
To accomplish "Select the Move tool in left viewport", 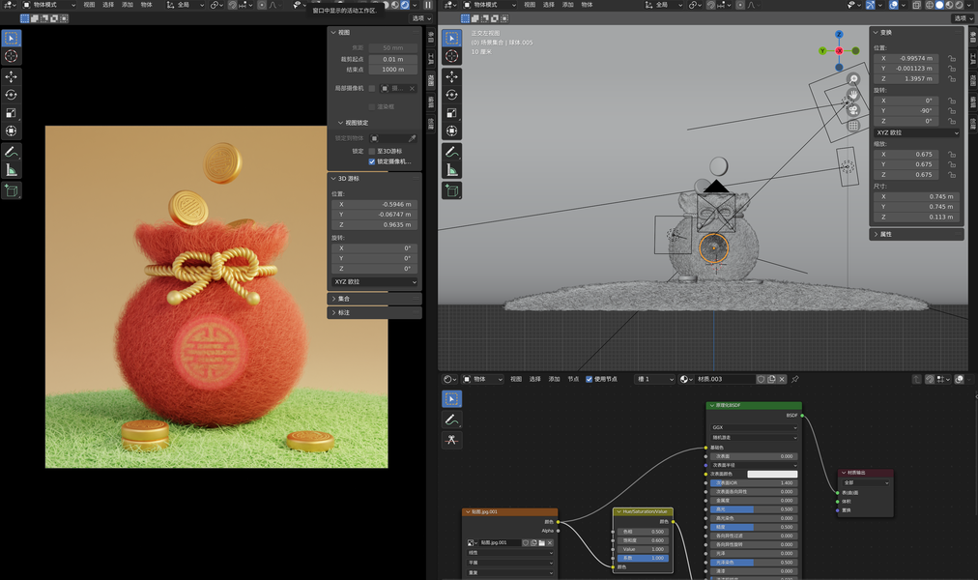I will (12, 76).
